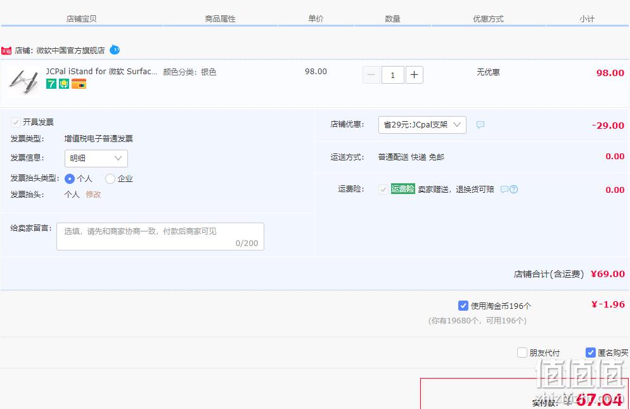Viewport: 630px width, 409px height.
Task: Click the Tmall store logo icon
Action: 6,51
